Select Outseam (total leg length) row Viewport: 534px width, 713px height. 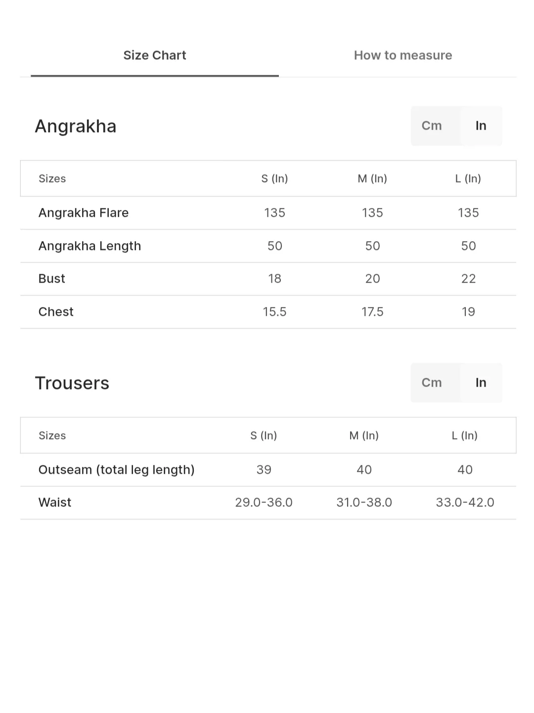(x=116, y=470)
